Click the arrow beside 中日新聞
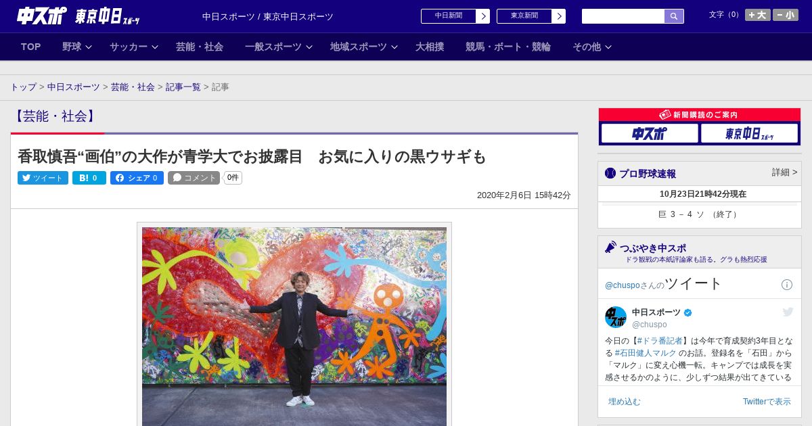812x426 pixels. 483,16
